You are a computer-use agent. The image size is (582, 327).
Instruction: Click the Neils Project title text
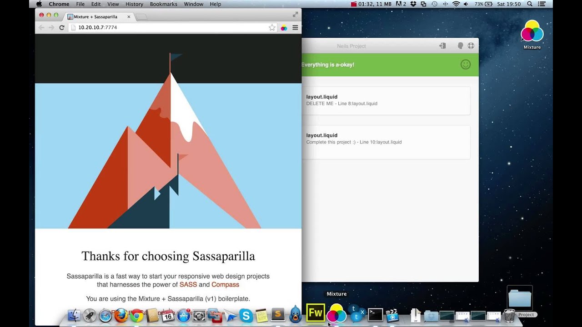(x=351, y=46)
